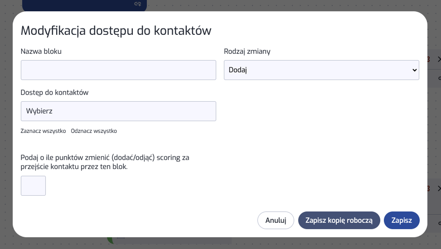The image size is (441, 249).
Task: Click the scoring points input box
Action: click(33, 186)
